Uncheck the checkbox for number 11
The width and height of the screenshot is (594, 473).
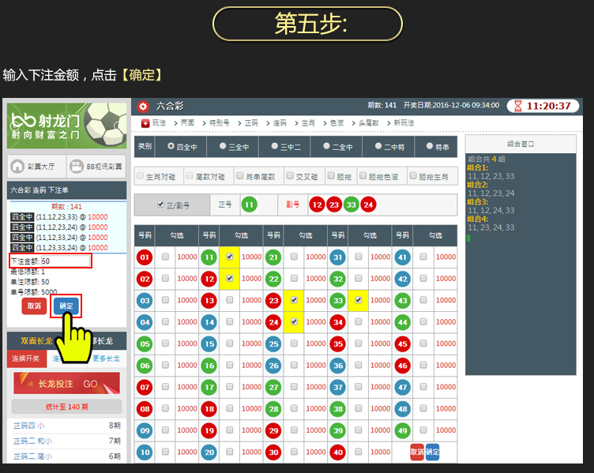(229, 257)
